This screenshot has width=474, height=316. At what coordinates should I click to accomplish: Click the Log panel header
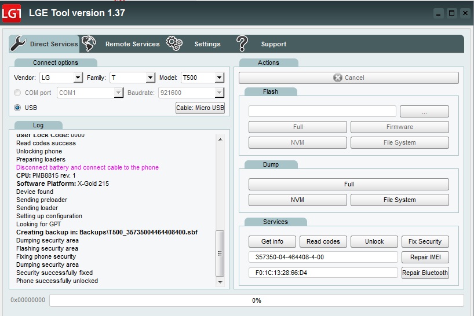tap(38, 125)
